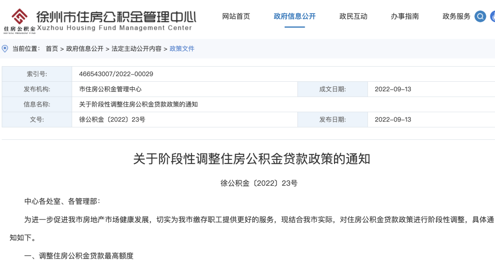The width and height of the screenshot is (495, 264).
Task: Click the 信息名称 value in the table
Action: tap(138, 105)
